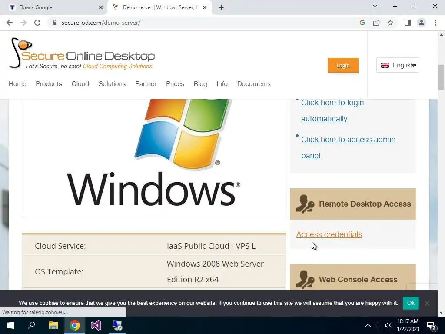Click the OS Template: label
This screenshot has height=334, width=445.
pos(59,271)
